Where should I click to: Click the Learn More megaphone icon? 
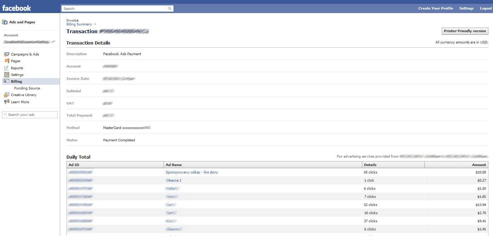(x=7, y=102)
